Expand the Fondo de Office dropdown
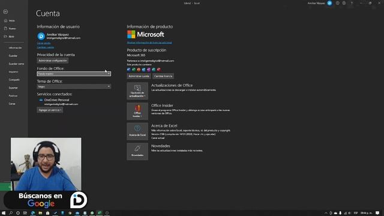Screen dimensions: 384x216 tap(74, 74)
